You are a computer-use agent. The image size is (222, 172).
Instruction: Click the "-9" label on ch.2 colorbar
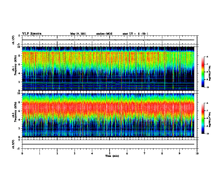(x=207, y=126)
